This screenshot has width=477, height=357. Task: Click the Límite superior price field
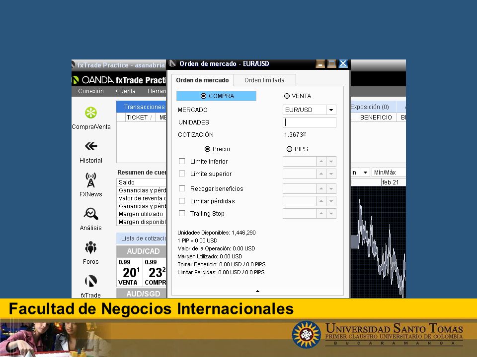click(x=300, y=174)
